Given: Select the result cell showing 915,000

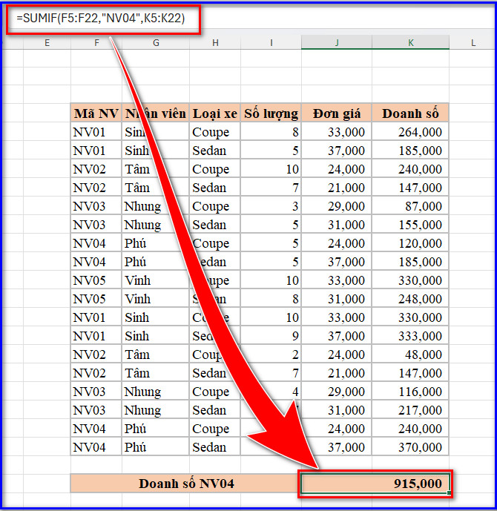Looking at the screenshot, I should point(375,484).
